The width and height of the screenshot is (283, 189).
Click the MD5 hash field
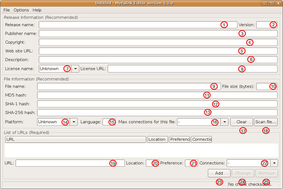pos(157,95)
